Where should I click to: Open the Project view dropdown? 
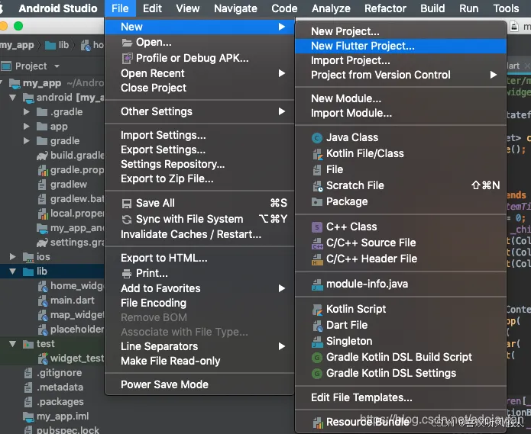tap(57, 66)
